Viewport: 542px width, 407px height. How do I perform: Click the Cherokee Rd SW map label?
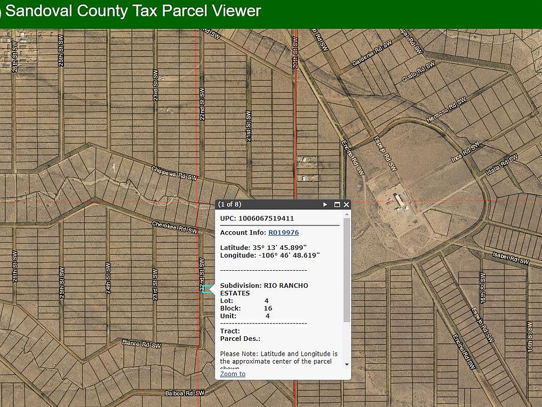pos(174,227)
